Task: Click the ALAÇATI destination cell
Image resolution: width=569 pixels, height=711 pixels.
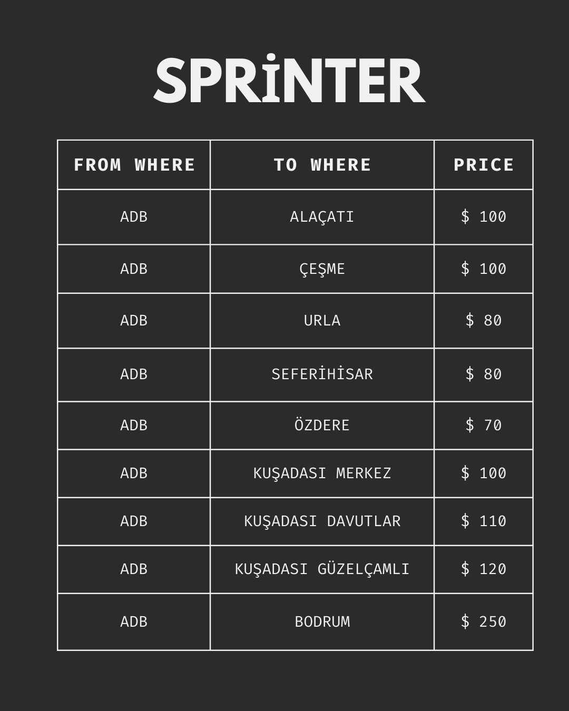Action: [x=322, y=217]
